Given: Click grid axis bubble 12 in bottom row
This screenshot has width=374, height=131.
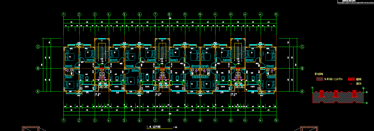Looking at the screenshot, I should pos(231,120).
